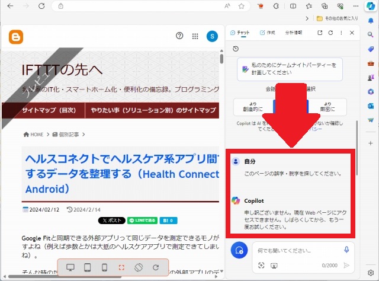Share via X ポスト button

point(112,221)
